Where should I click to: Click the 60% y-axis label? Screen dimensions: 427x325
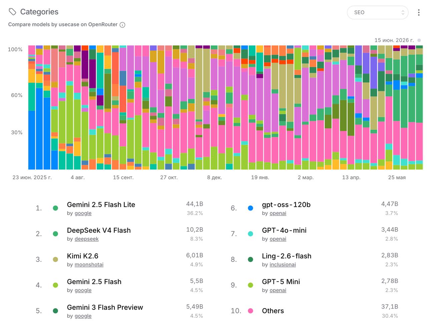(17, 95)
